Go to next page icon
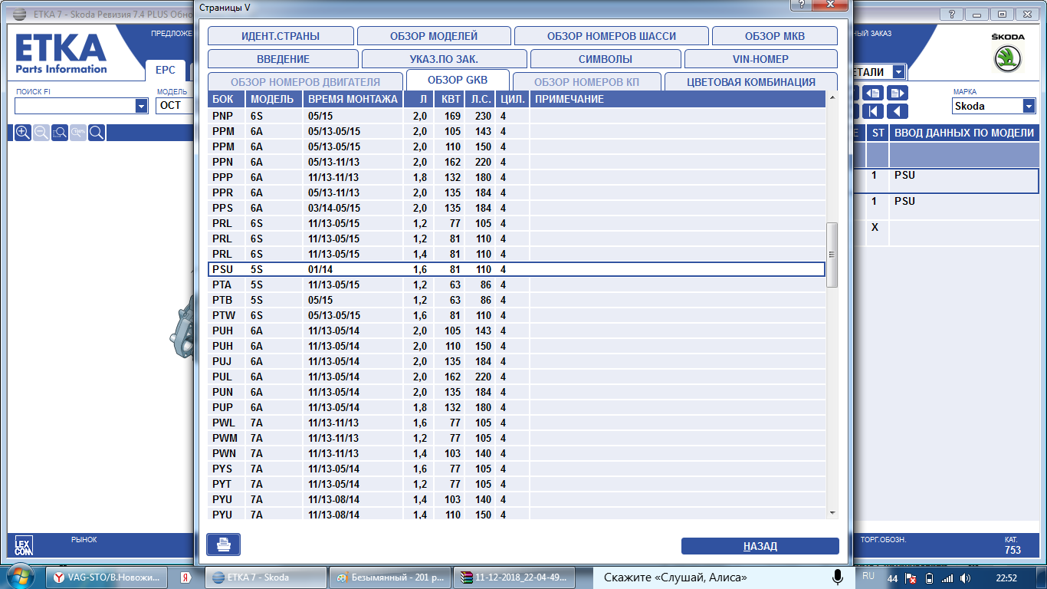The width and height of the screenshot is (1047, 589). (896, 93)
